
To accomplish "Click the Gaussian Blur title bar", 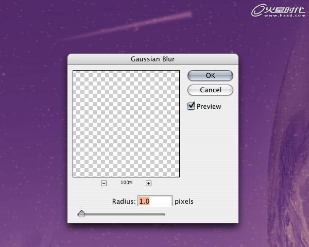I will click(x=153, y=59).
